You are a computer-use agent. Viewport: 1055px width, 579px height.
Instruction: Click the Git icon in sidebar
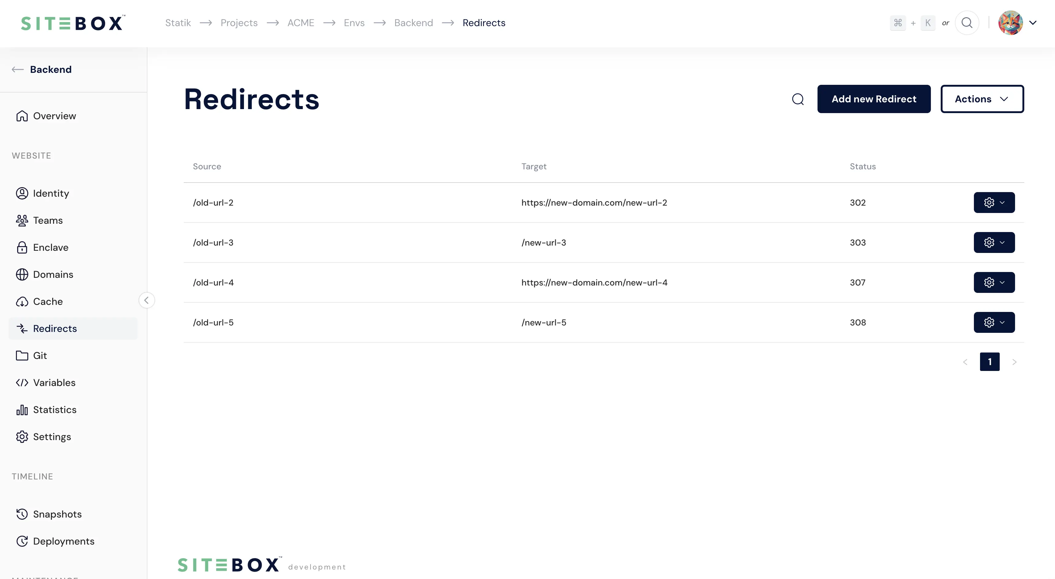(x=22, y=355)
